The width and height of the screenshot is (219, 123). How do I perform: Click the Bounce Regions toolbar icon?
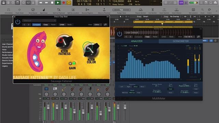tap(87, 10)
